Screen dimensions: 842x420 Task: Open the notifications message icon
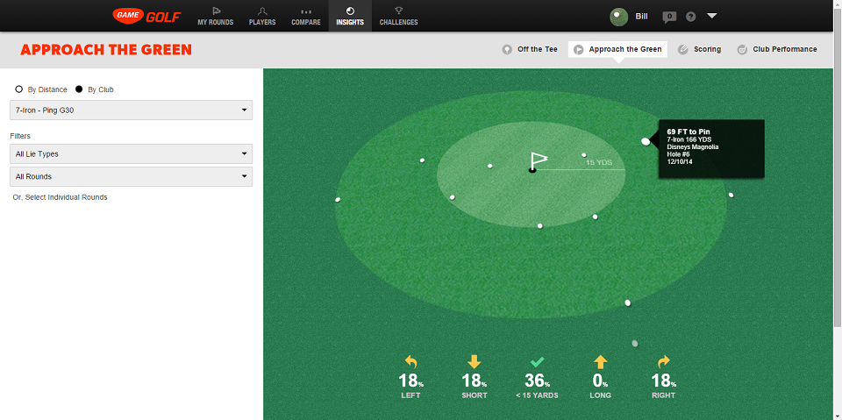pyautogui.click(x=669, y=16)
